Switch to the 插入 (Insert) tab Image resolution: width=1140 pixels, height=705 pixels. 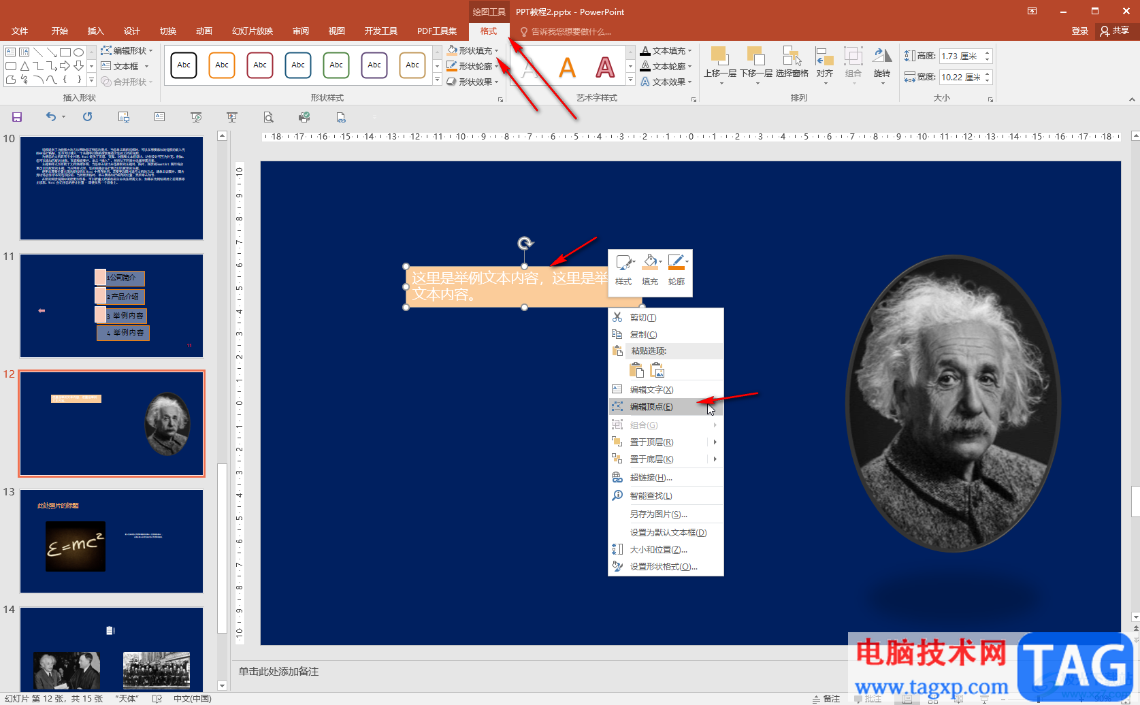95,31
